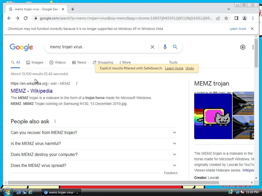This screenshot has width=262, height=196.
Task: Switch to Images results tab
Action: click(35, 63)
